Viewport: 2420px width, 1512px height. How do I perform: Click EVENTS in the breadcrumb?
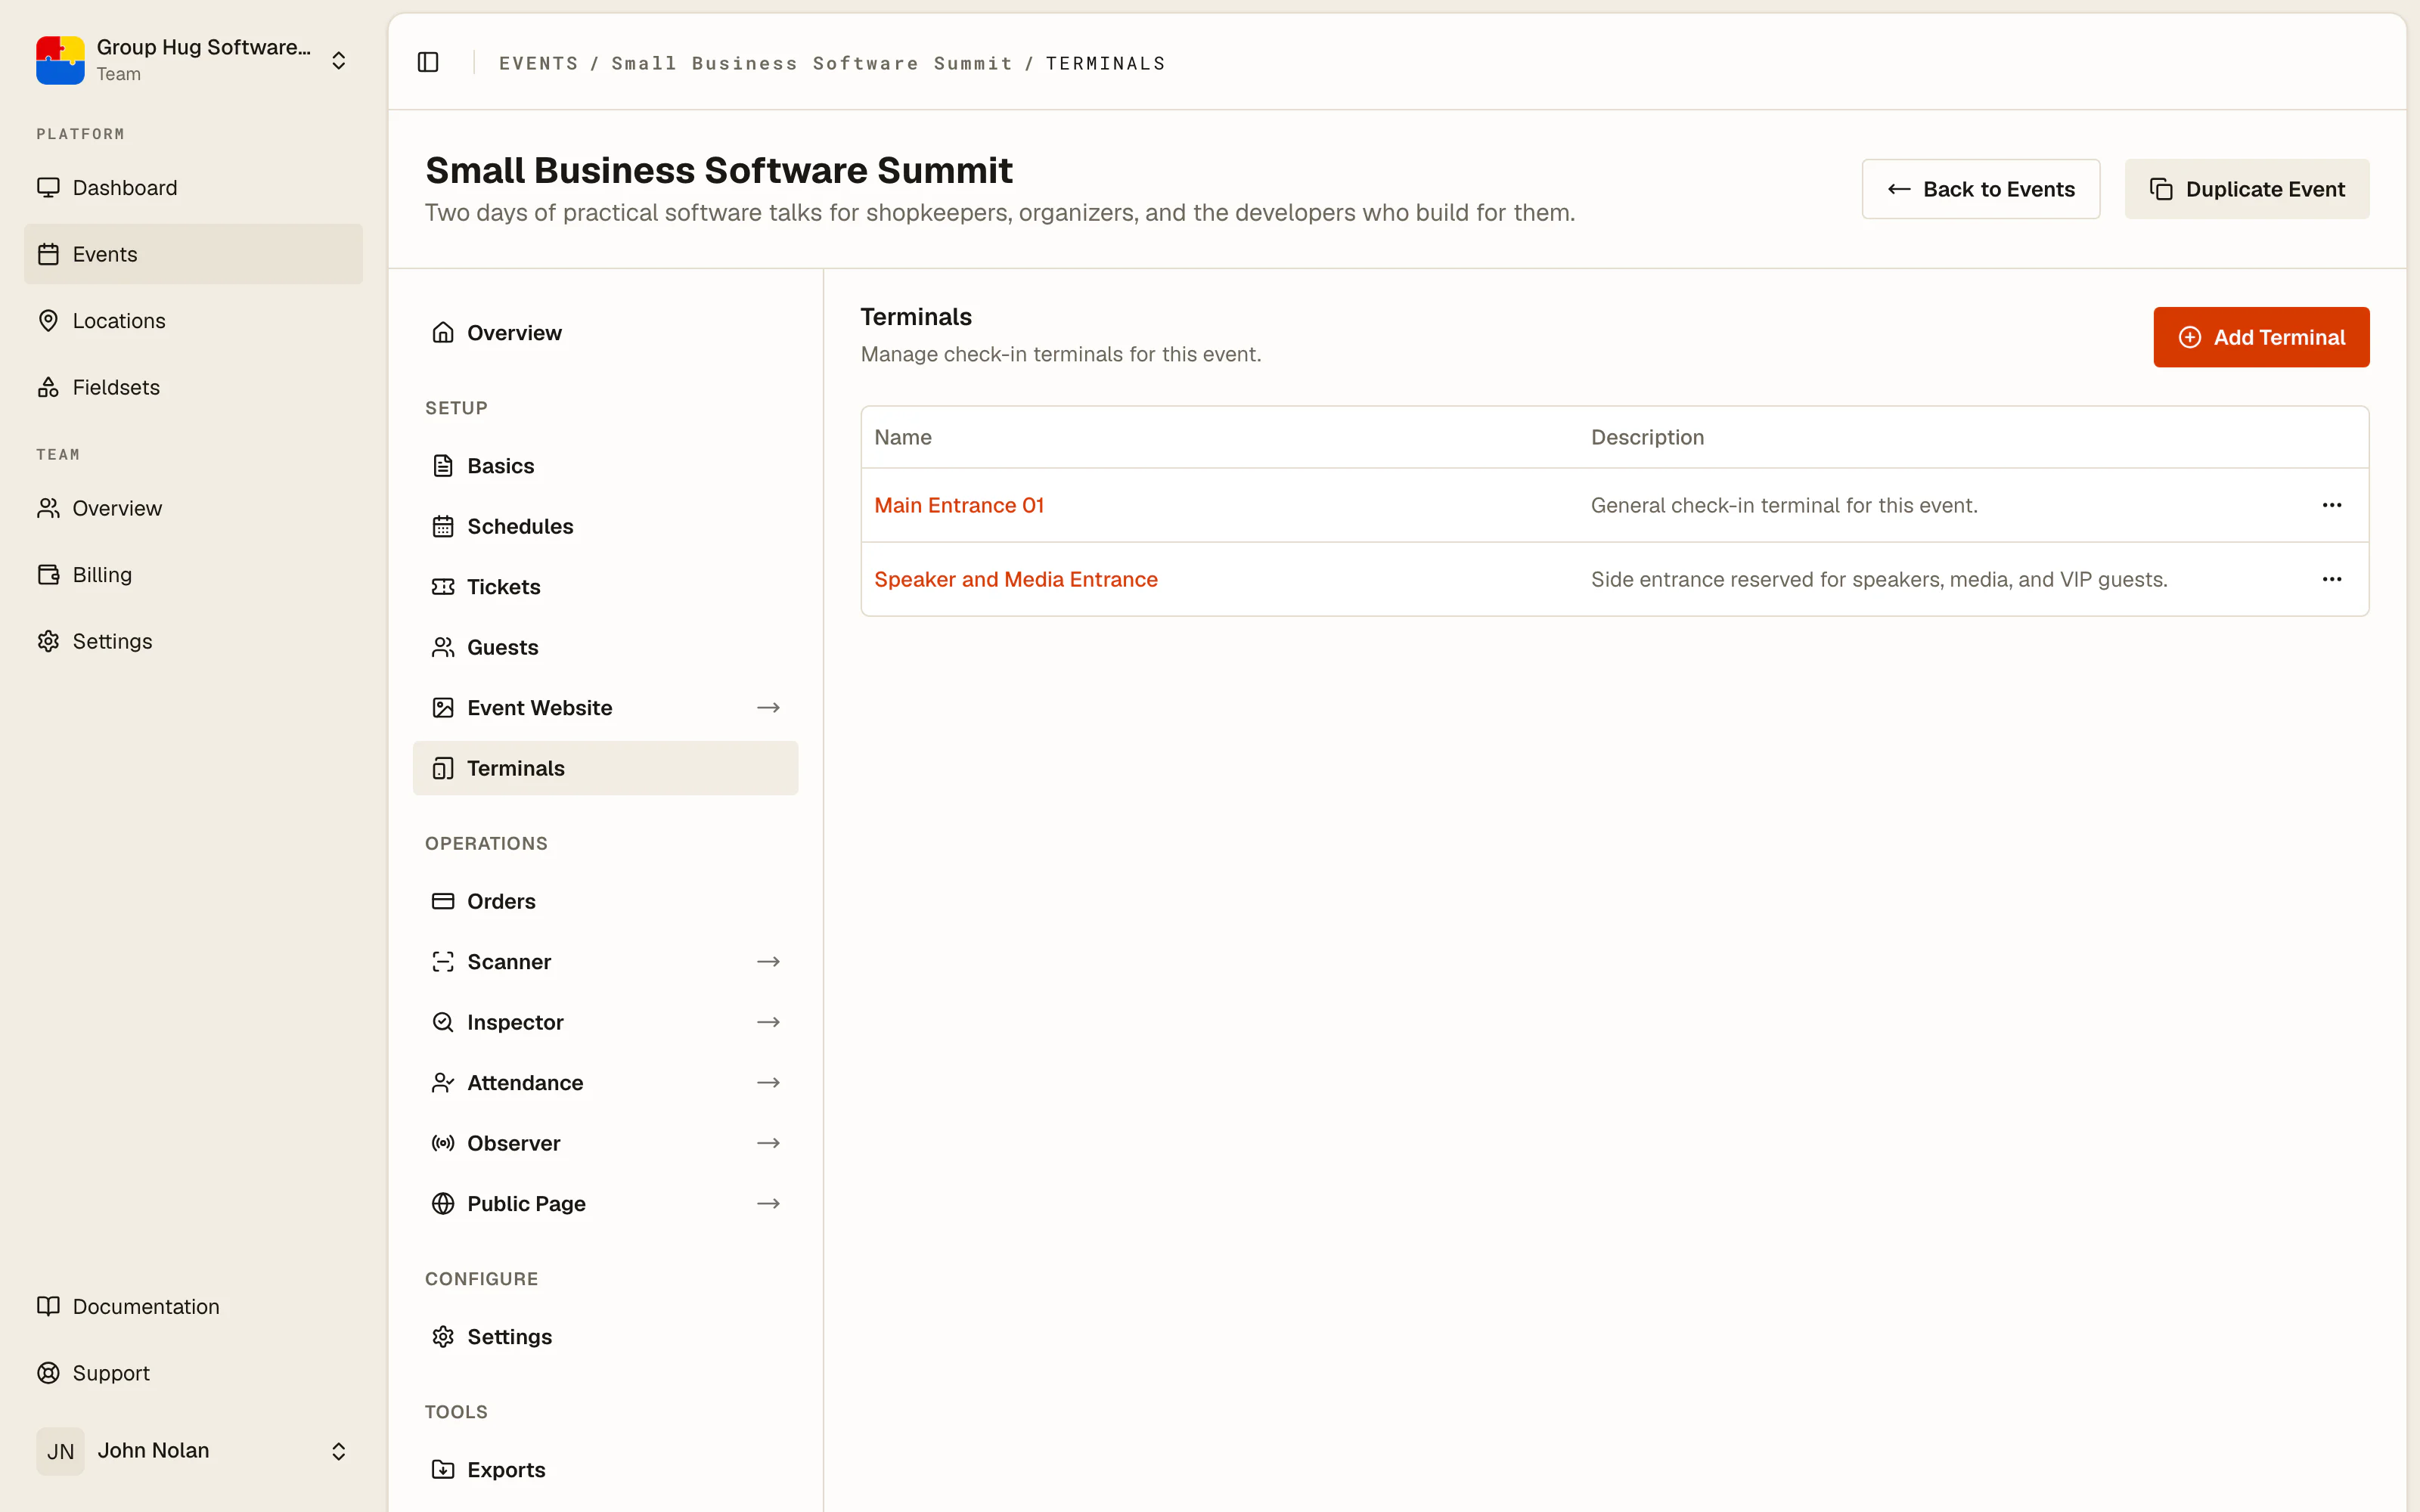(x=539, y=63)
